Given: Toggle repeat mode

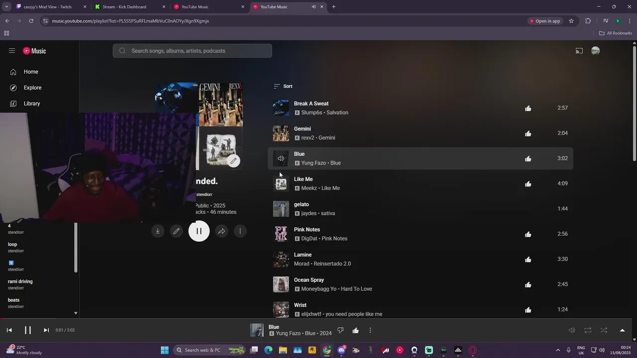Looking at the screenshot, I should click(588, 330).
